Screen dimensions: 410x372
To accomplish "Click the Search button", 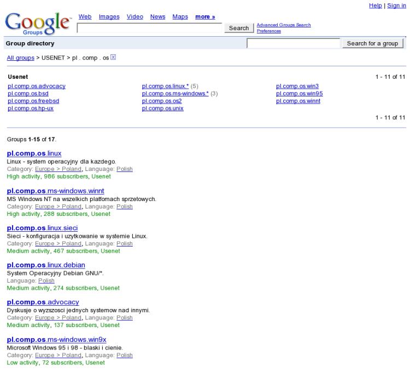I will (239, 28).
